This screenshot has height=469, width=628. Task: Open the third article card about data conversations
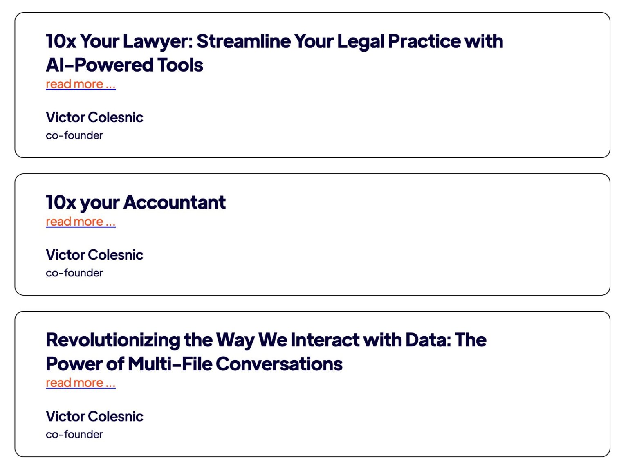(312, 384)
